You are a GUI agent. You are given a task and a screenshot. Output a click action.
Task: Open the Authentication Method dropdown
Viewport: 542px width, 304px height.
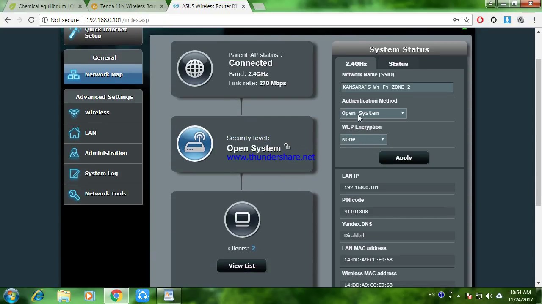(x=373, y=113)
